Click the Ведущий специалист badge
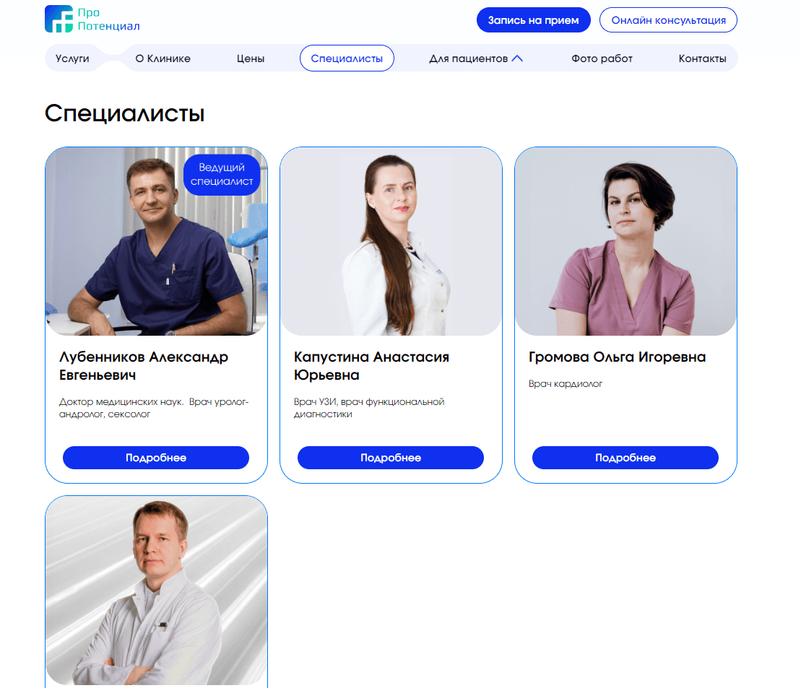This screenshot has height=688, width=801. pyautogui.click(x=222, y=174)
